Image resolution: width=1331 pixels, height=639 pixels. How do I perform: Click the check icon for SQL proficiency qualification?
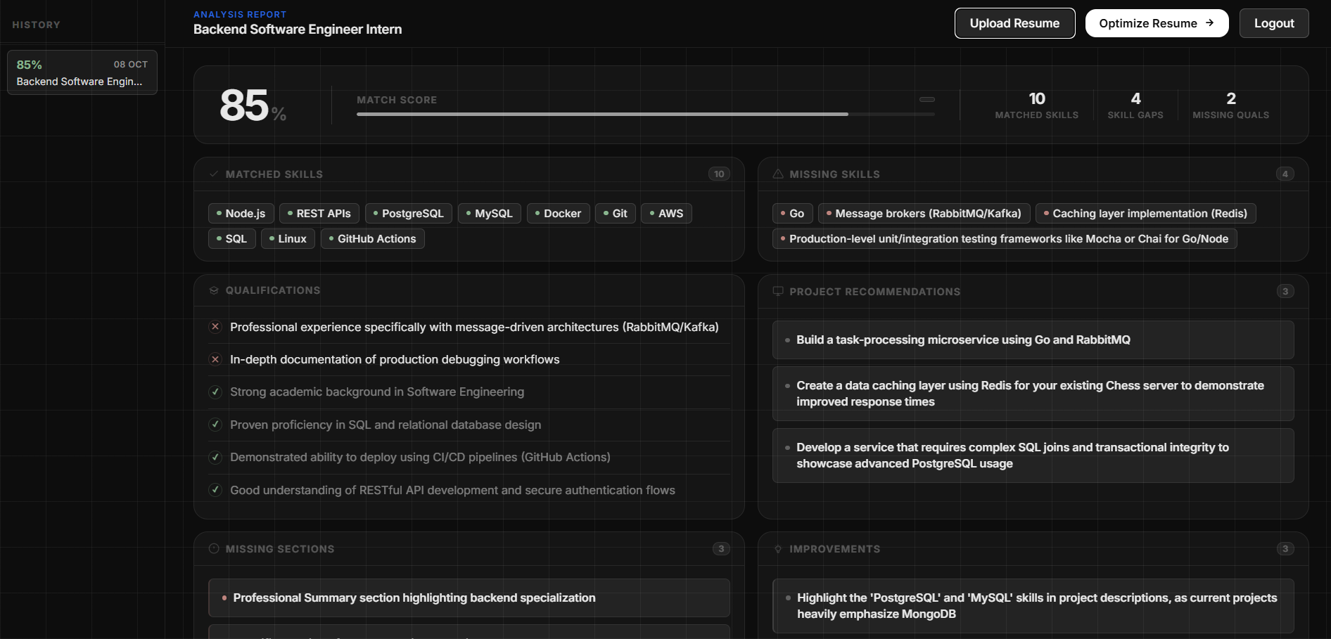click(x=215, y=425)
